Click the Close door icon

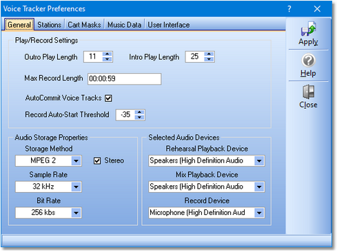pyautogui.click(x=308, y=92)
